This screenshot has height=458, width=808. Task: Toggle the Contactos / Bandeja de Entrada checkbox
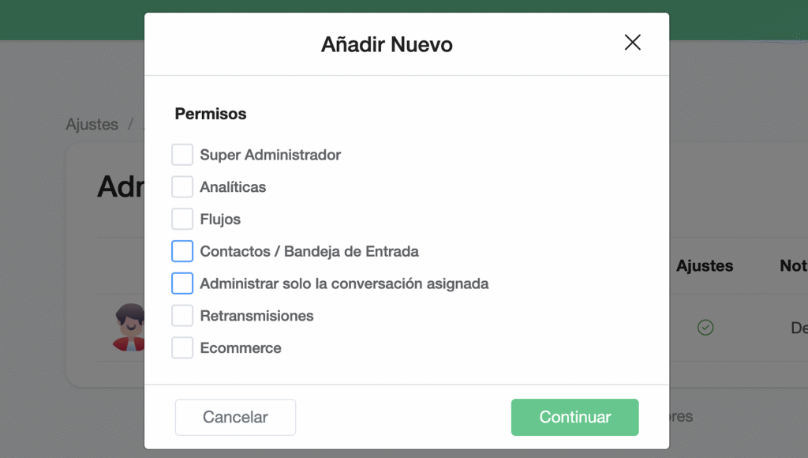coord(182,252)
